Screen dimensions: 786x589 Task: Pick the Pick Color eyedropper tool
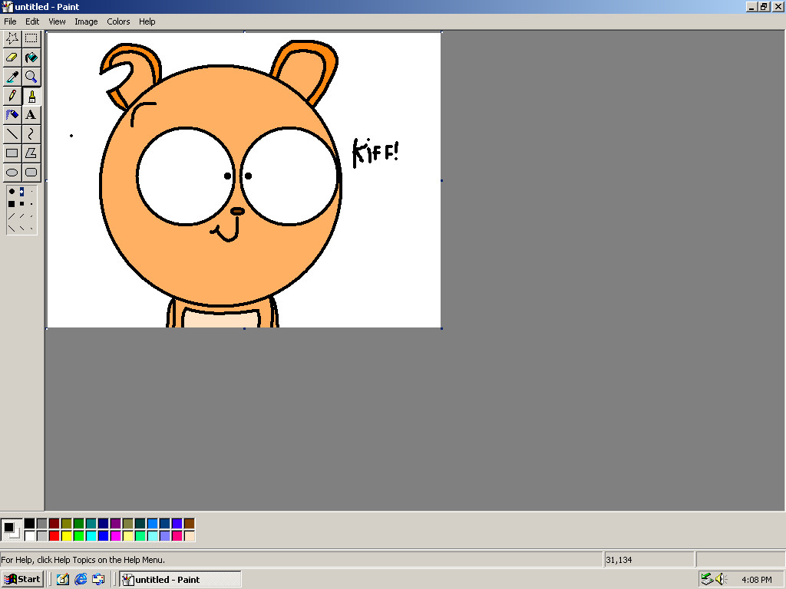tap(12, 77)
